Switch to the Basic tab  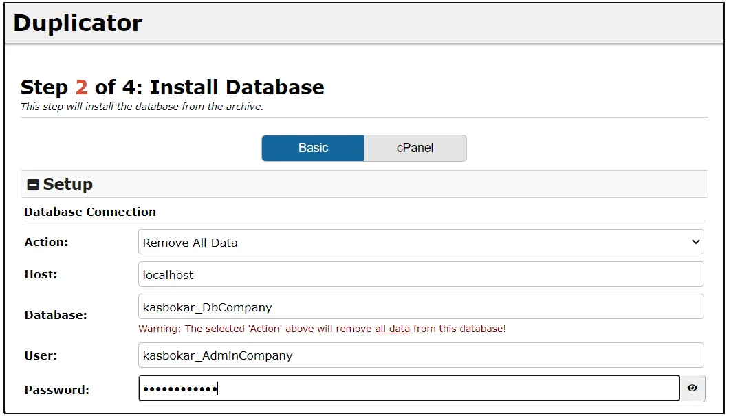point(313,148)
